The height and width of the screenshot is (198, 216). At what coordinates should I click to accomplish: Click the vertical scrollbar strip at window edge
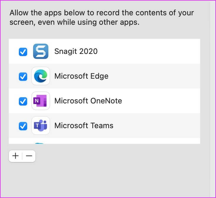pyautogui.click(x=212, y=99)
